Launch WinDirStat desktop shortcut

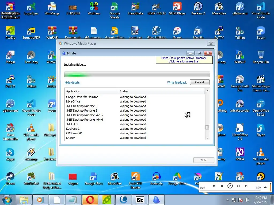pyautogui.click(x=31, y=179)
